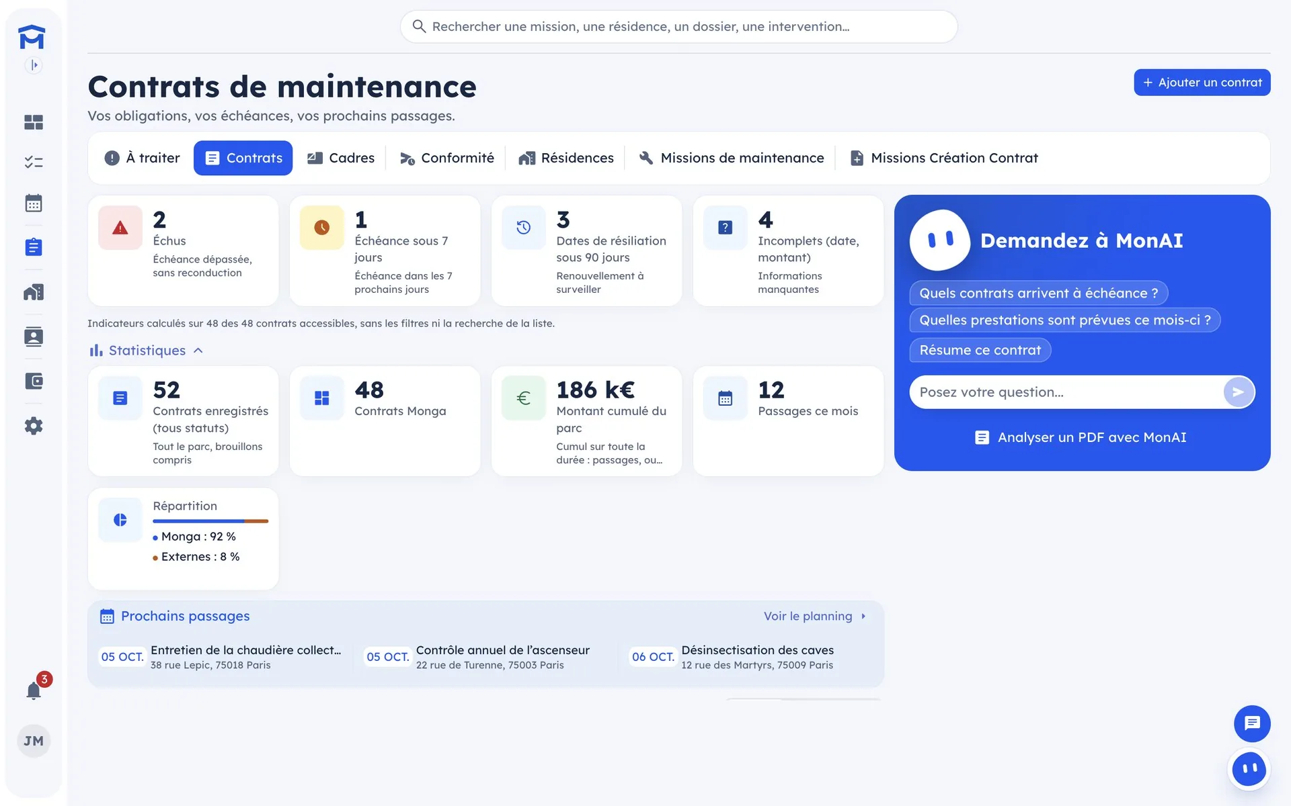This screenshot has width=1291, height=806.
Task: Open the buildings residences icon in sidebar
Action: [x=34, y=292]
